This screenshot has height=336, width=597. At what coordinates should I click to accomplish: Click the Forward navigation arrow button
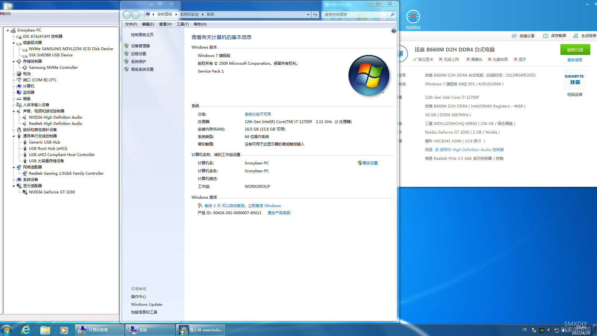coord(135,14)
